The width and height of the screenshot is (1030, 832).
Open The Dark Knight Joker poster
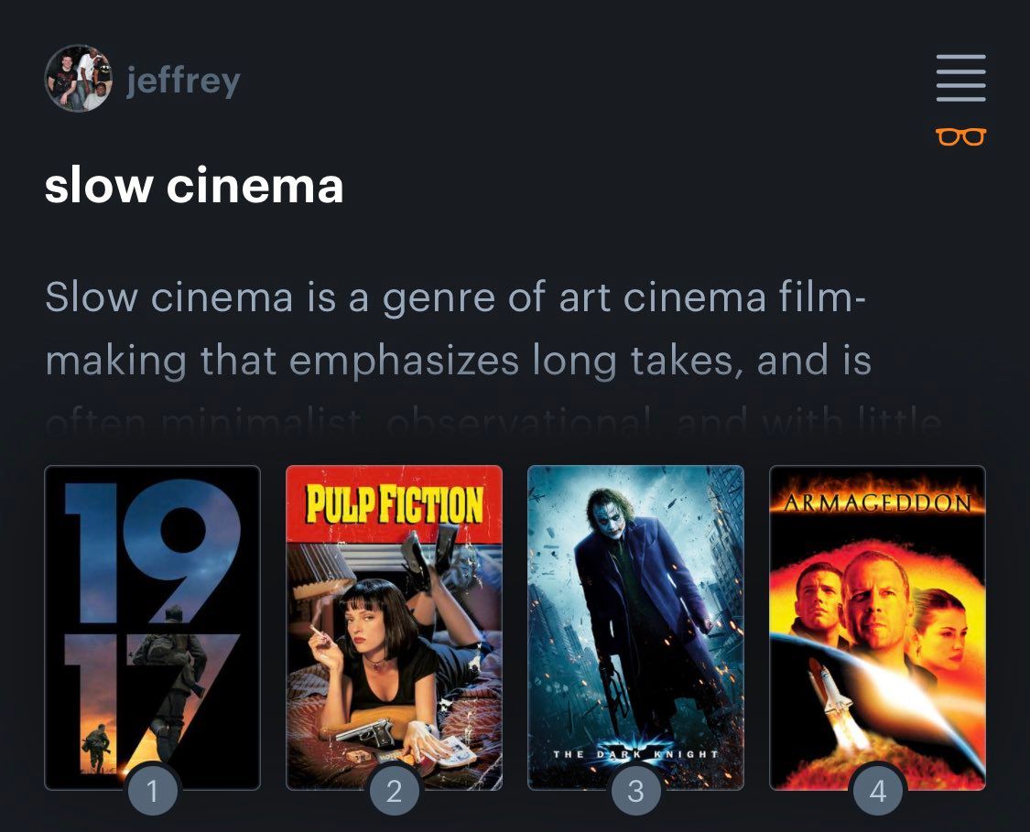point(636,627)
